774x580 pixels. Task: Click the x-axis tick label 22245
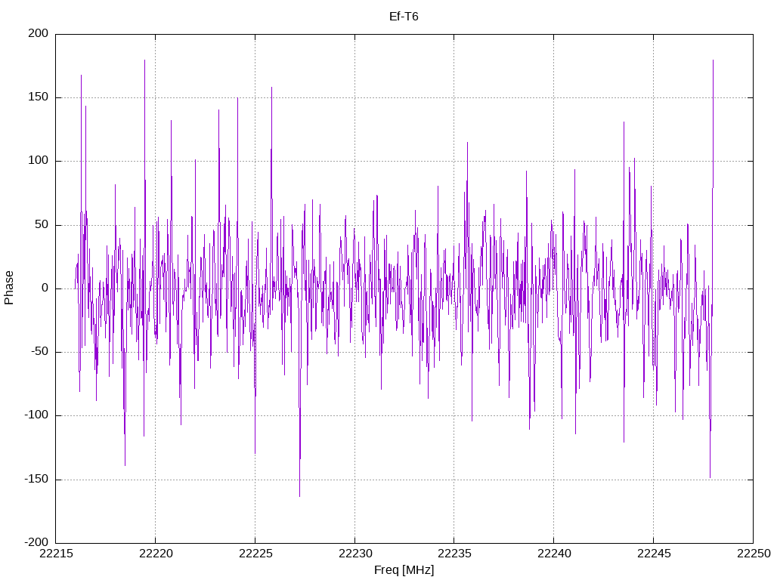click(654, 554)
